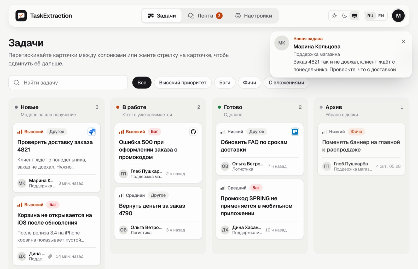Open GitHub icon on Error 500 card
The image size is (418, 269).
tap(193, 132)
